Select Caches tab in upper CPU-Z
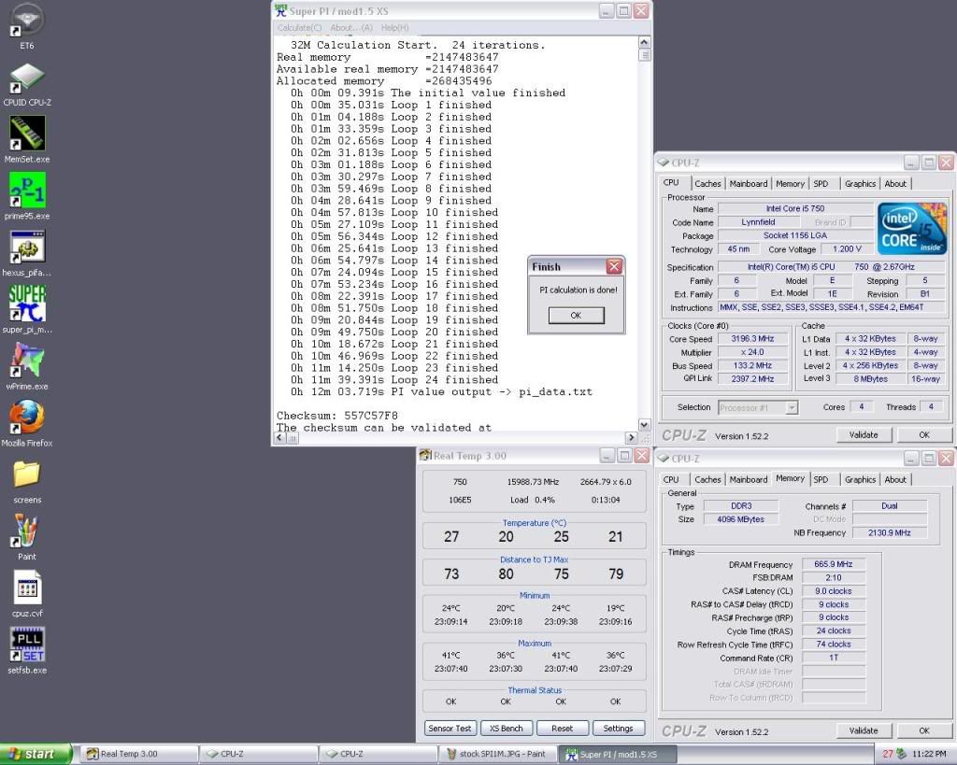 point(707,184)
